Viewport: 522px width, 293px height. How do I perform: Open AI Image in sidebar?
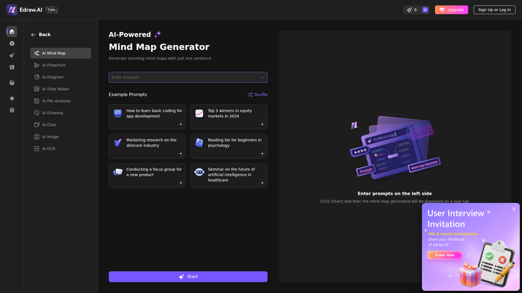point(60,137)
